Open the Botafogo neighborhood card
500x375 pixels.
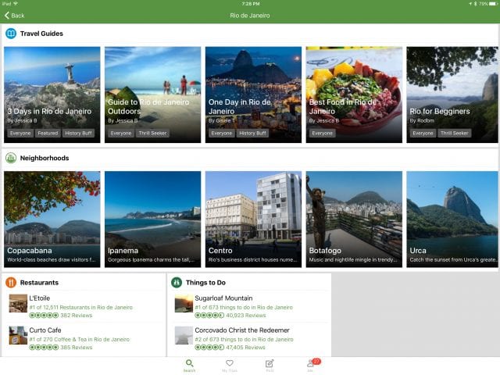point(354,219)
